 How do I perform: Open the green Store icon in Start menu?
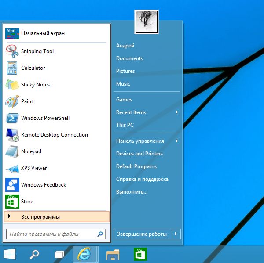tap(12, 202)
